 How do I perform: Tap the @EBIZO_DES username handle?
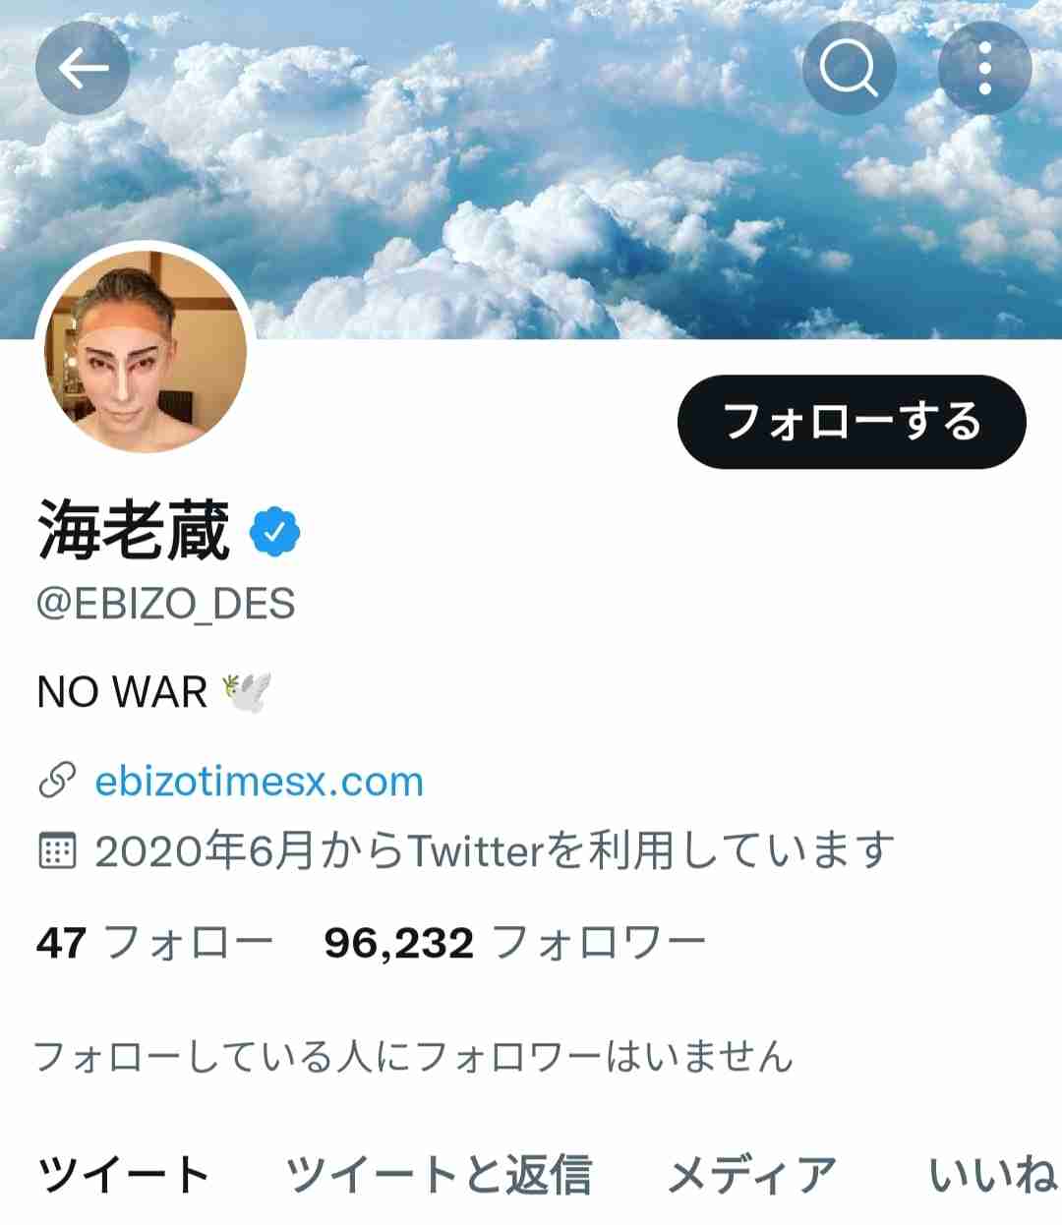(x=166, y=604)
